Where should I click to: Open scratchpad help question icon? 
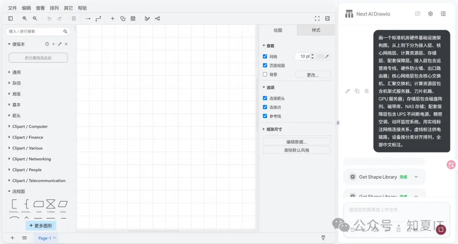pyautogui.click(x=47, y=44)
